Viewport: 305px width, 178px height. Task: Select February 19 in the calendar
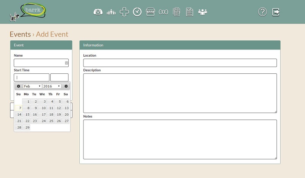pyautogui.click(x=58, y=114)
